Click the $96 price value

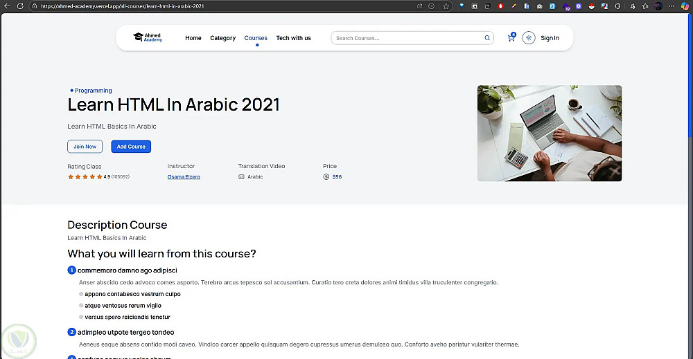pyautogui.click(x=337, y=177)
